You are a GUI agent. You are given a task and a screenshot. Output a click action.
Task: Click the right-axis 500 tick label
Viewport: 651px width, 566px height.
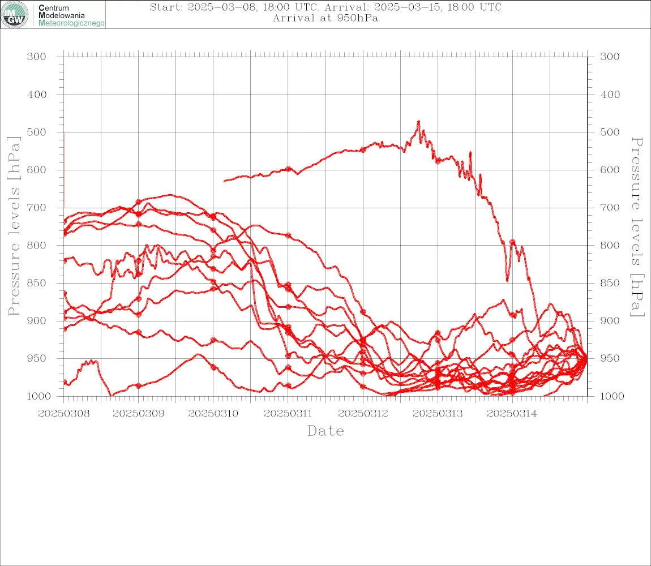[610, 132]
